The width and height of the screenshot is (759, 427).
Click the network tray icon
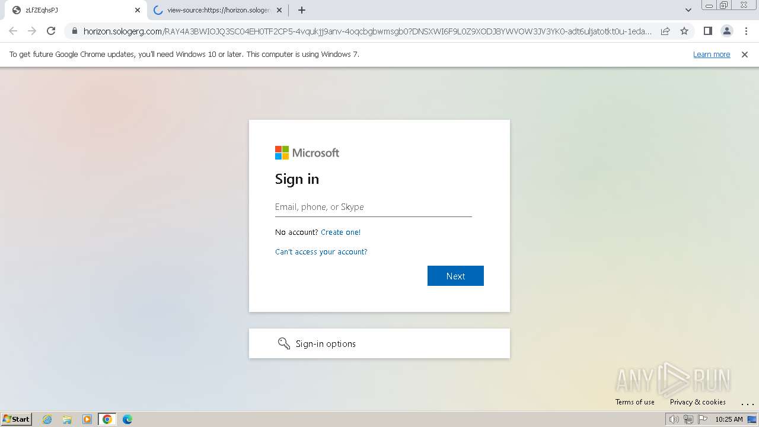pos(688,419)
